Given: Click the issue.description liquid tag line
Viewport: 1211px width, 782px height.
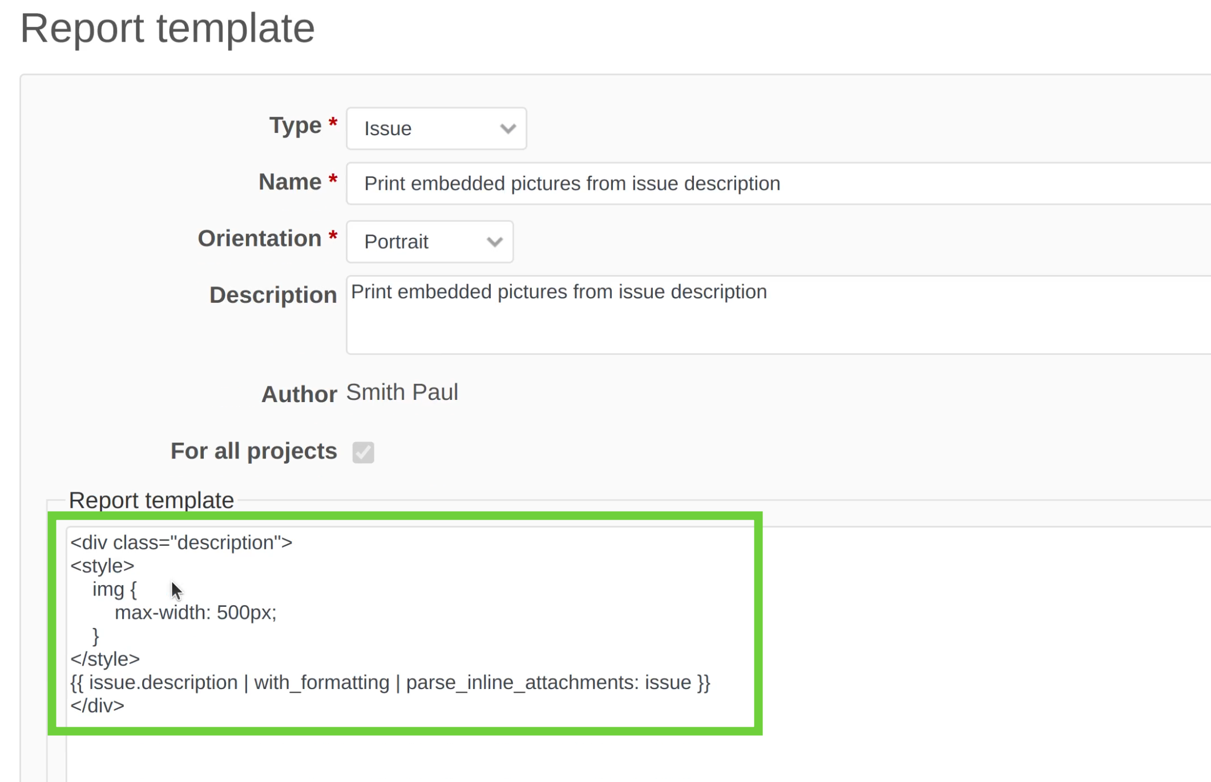Looking at the screenshot, I should point(390,683).
